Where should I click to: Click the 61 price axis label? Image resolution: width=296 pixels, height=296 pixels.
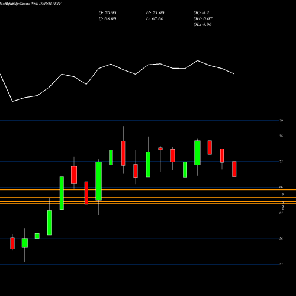click(x=281, y=213)
